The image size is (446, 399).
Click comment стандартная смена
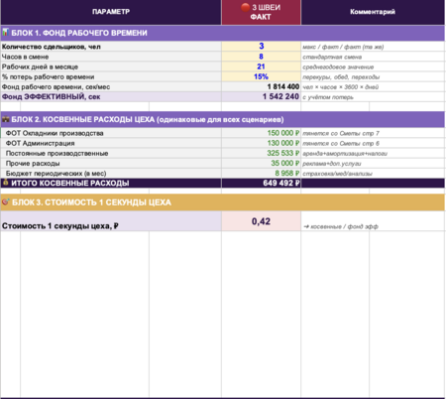pyautogui.click(x=332, y=57)
